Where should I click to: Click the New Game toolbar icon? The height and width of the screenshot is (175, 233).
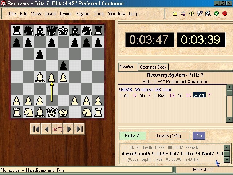(x=175, y=13)
